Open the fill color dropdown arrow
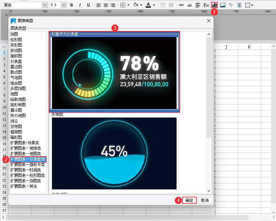Screen dimensions: 276x221 point(141,5)
